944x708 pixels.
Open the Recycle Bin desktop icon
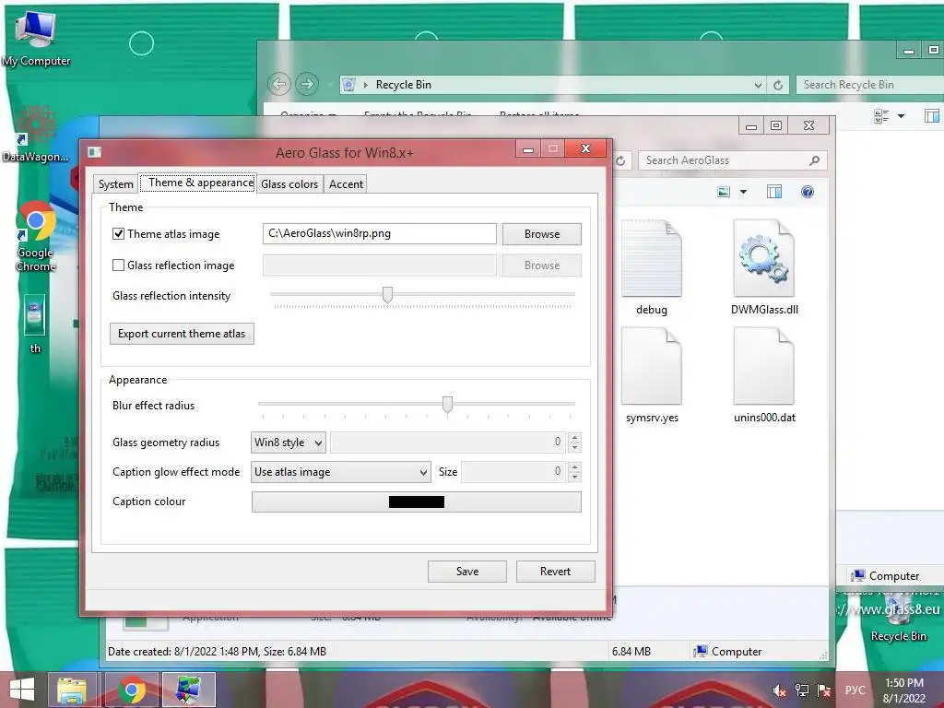pos(898,617)
